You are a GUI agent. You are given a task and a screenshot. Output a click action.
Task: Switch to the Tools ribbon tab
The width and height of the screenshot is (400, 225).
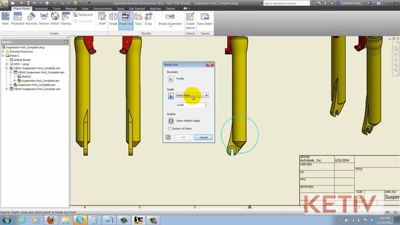57,9
